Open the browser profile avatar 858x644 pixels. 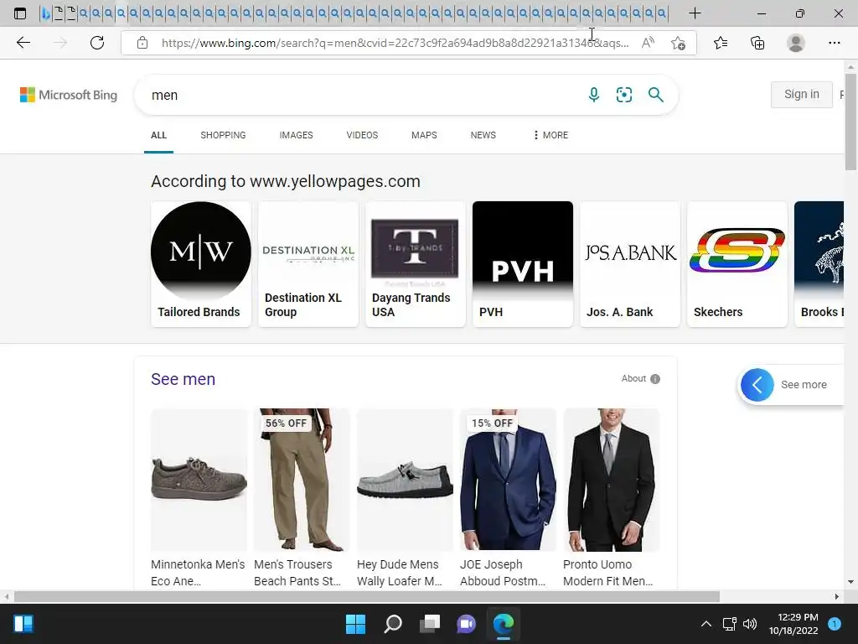[x=796, y=43]
